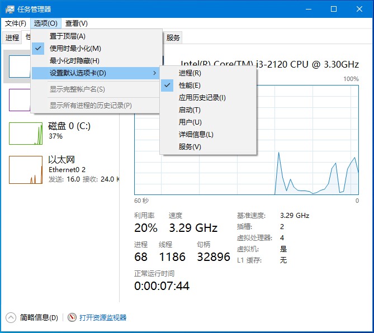Uncheck 使用时最小化 option
374x333 pixels.
tap(75, 49)
